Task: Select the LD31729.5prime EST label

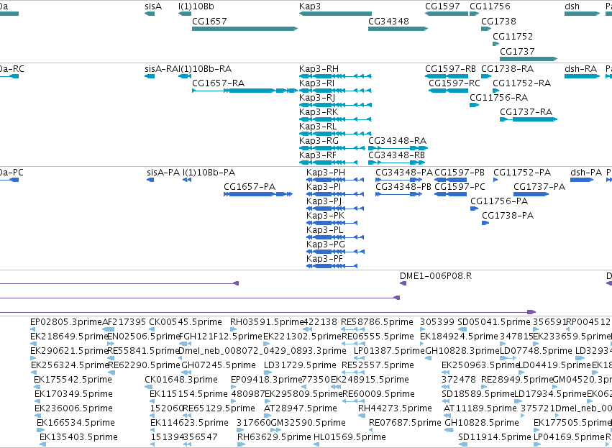Action: pyautogui.click(x=300, y=365)
